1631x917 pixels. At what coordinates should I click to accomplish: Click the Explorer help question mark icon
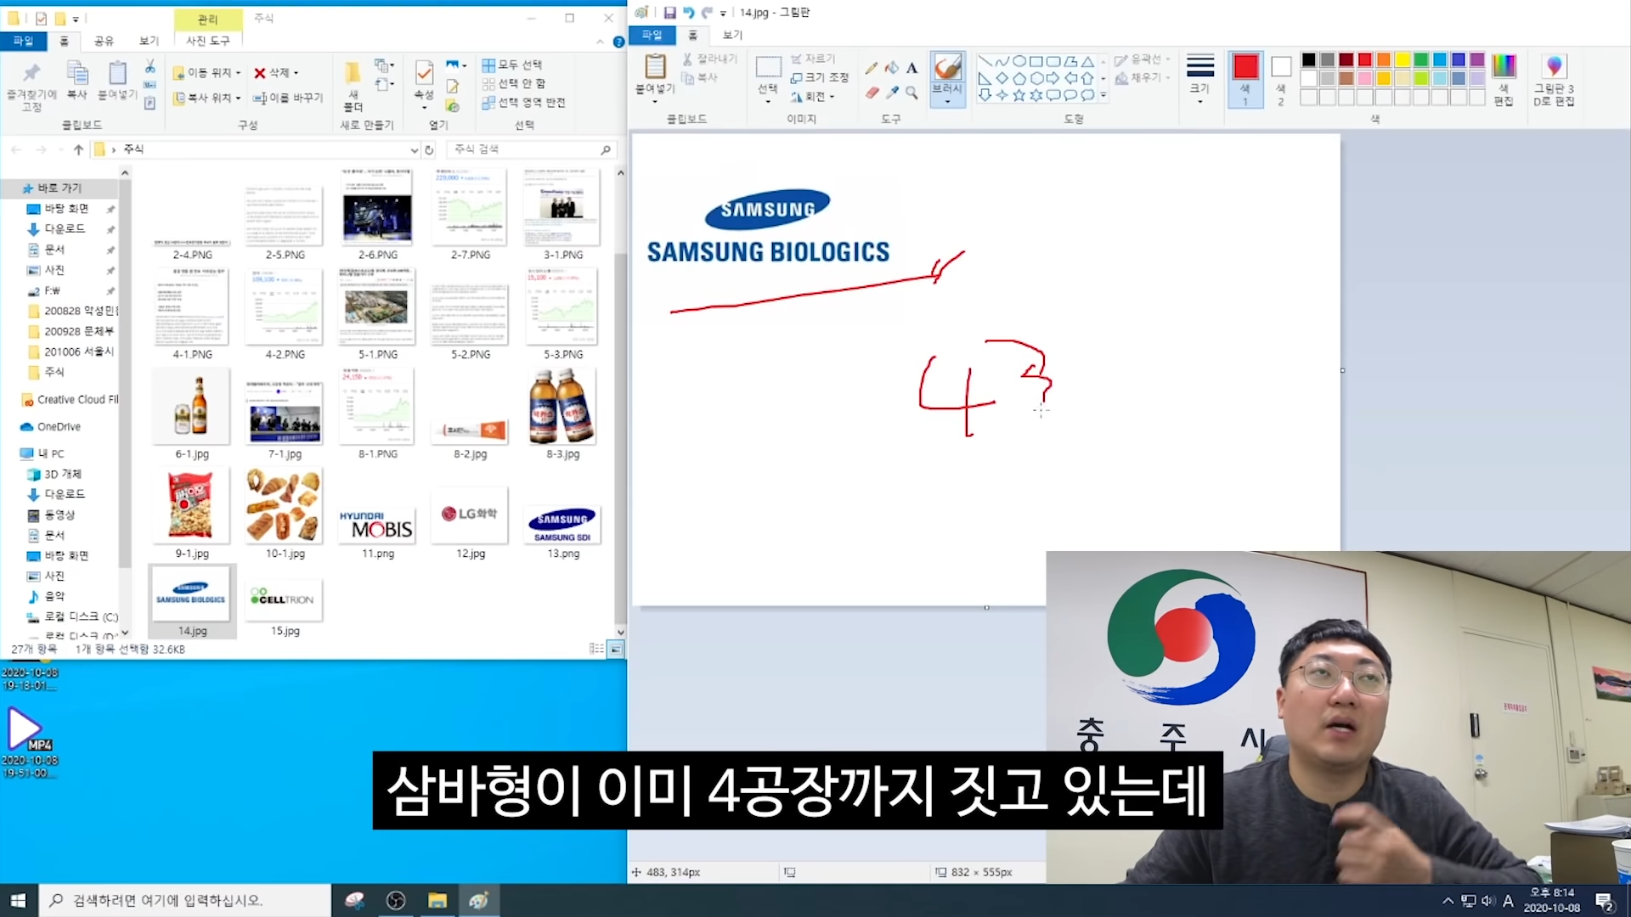click(618, 42)
